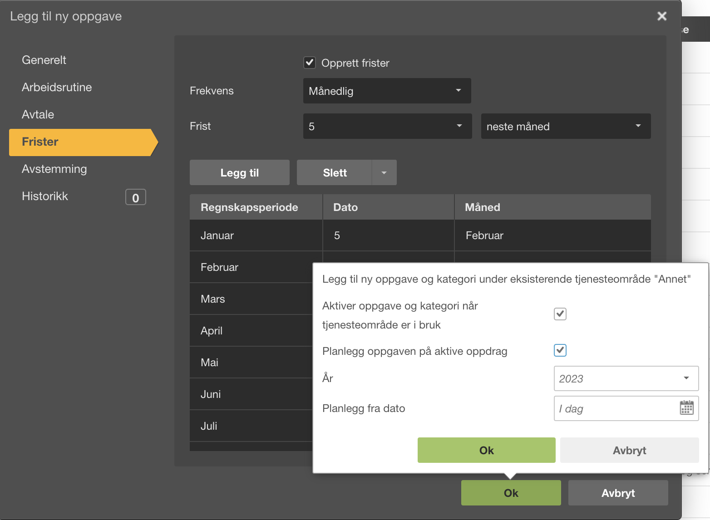Open the neste måned dropdown
This screenshot has width=710, height=520.
pos(566,126)
